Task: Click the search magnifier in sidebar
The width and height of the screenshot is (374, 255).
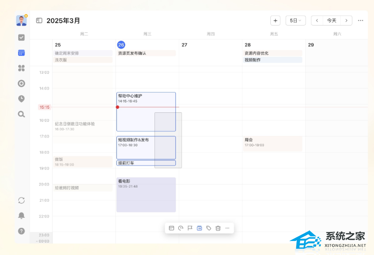Action: tap(21, 114)
